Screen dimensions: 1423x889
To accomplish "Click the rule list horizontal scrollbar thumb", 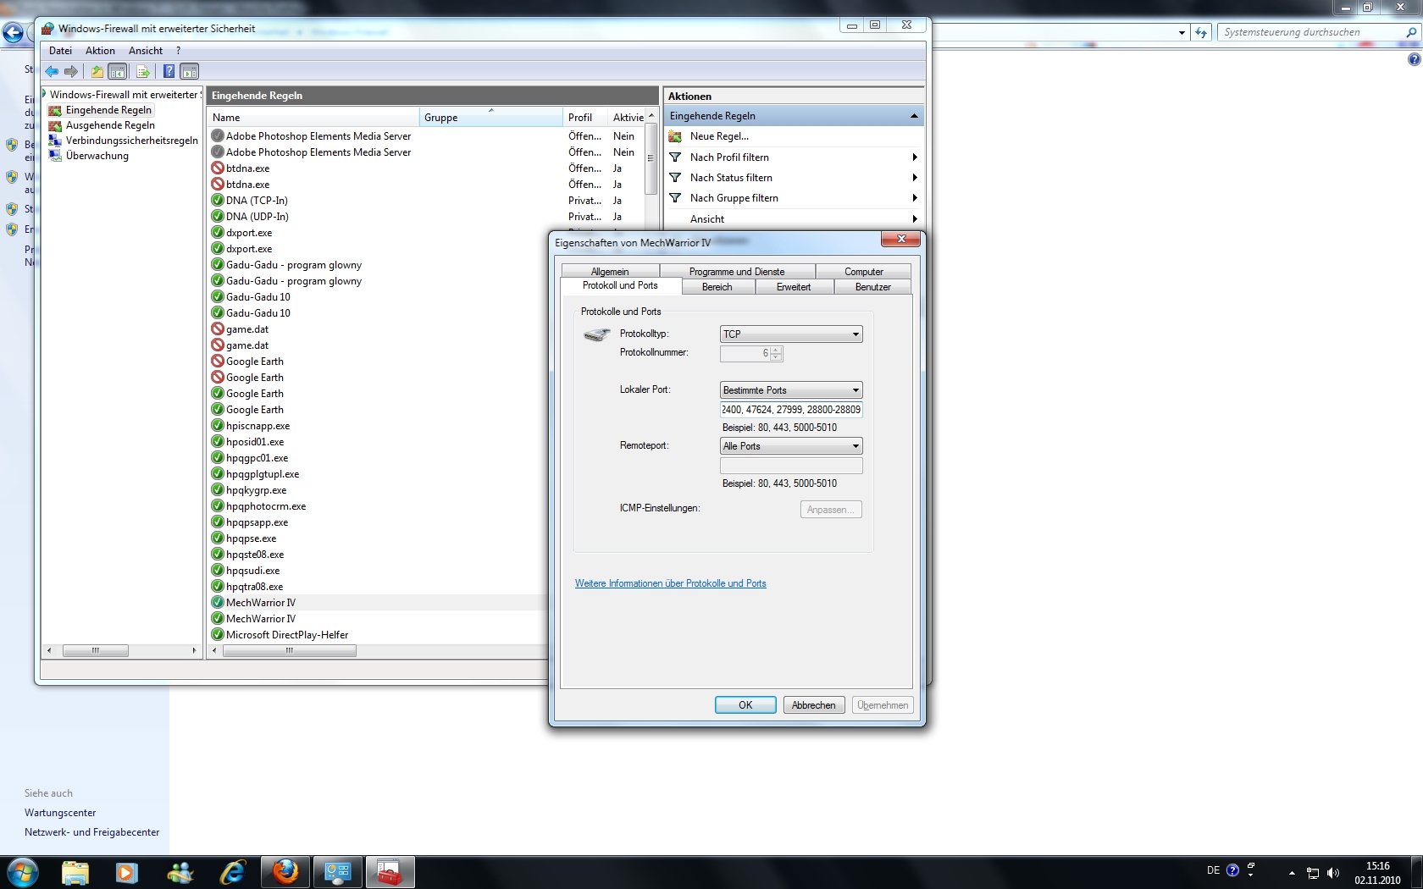I will (x=290, y=651).
